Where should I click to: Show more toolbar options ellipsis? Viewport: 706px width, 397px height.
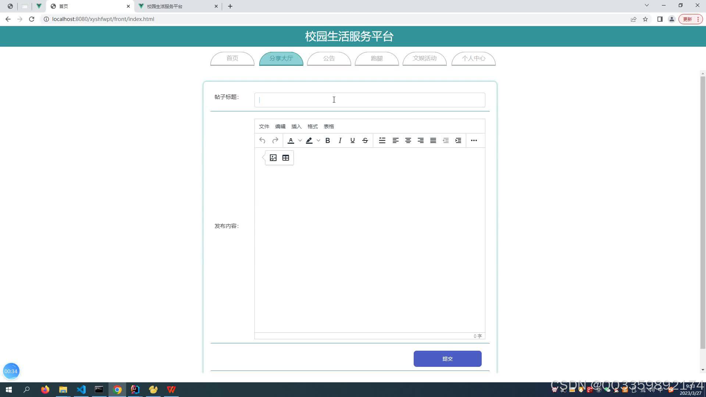click(x=474, y=140)
